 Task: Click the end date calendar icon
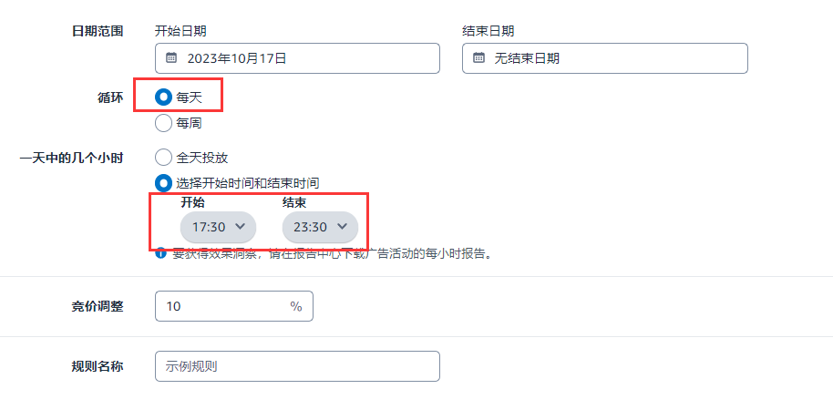[478, 57]
